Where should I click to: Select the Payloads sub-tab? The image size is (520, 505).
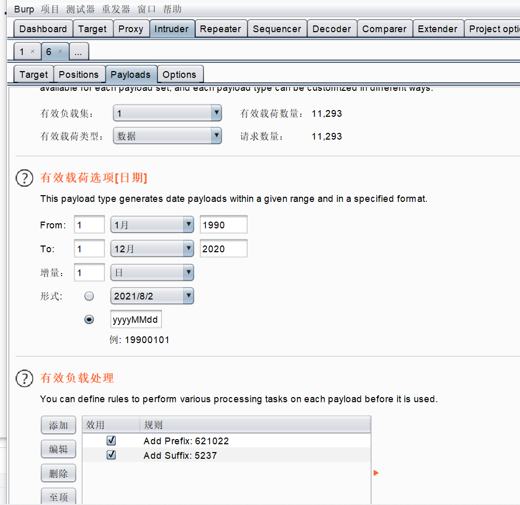pyautogui.click(x=131, y=75)
